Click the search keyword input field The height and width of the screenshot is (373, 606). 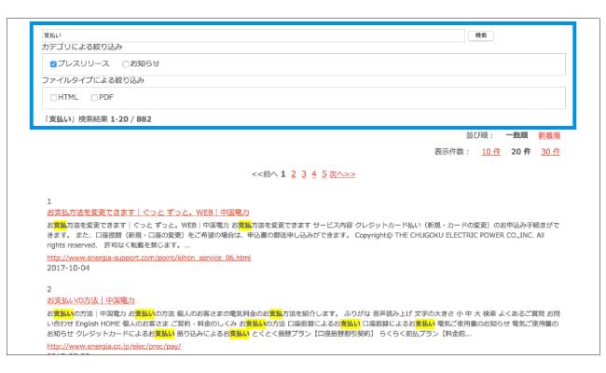coord(252,35)
